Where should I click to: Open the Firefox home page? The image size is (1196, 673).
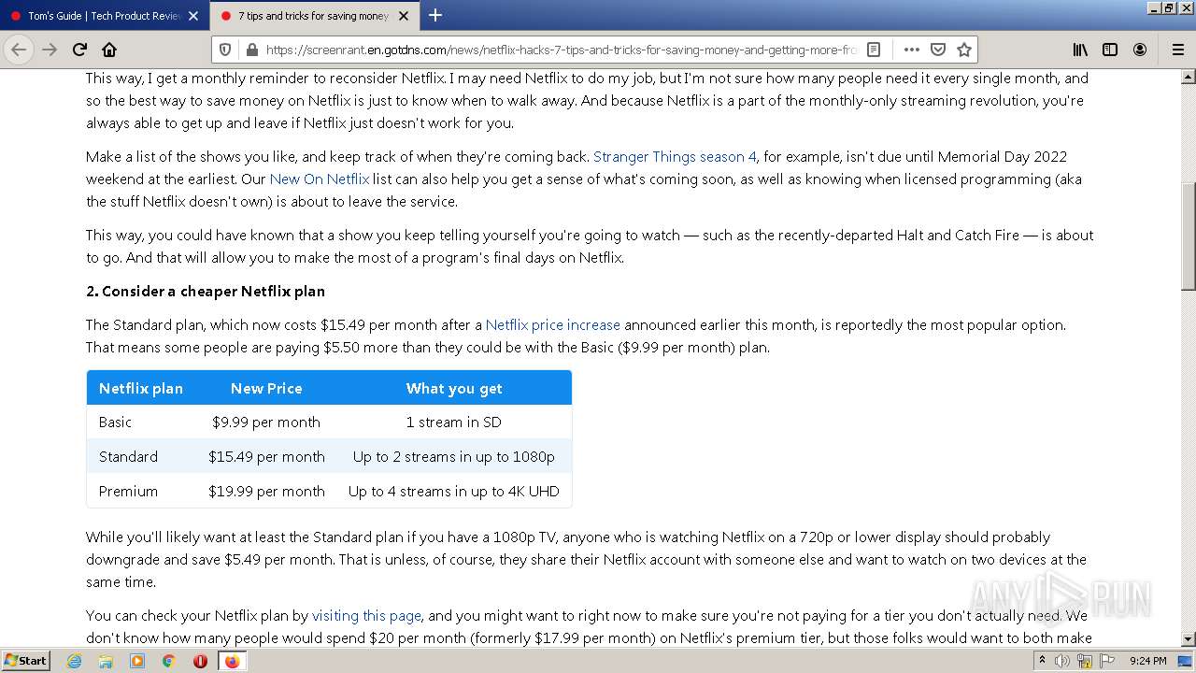tap(109, 50)
